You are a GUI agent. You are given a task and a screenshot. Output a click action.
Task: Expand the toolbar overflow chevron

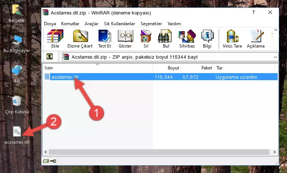coord(276,30)
